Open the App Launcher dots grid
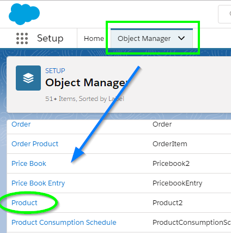 pos(22,39)
